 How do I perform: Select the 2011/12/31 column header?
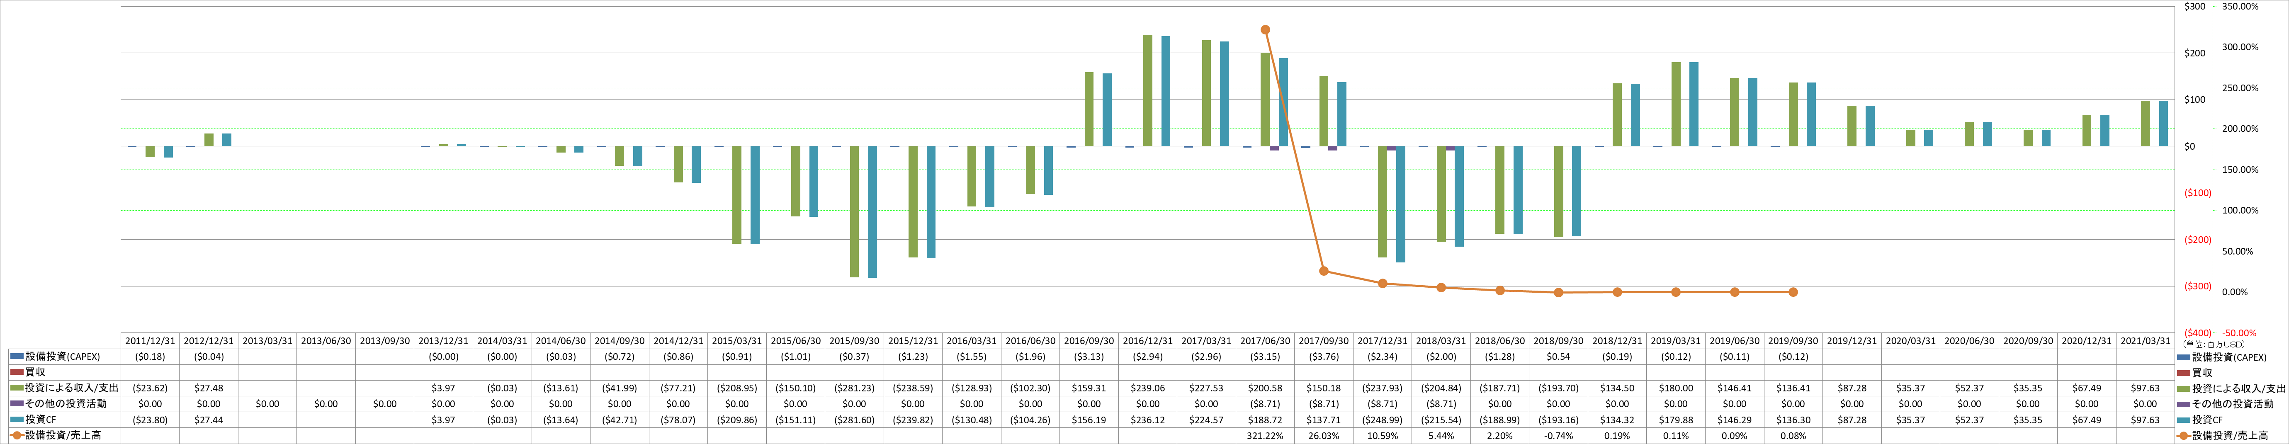pos(150,341)
